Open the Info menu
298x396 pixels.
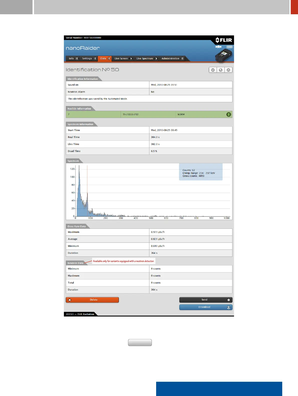point(73,58)
